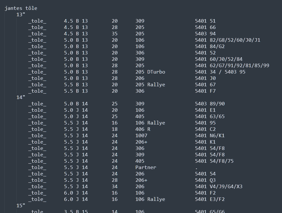Click reference '5401 34 / 5403 95'
Screen dimensions: 282x213
220,72
